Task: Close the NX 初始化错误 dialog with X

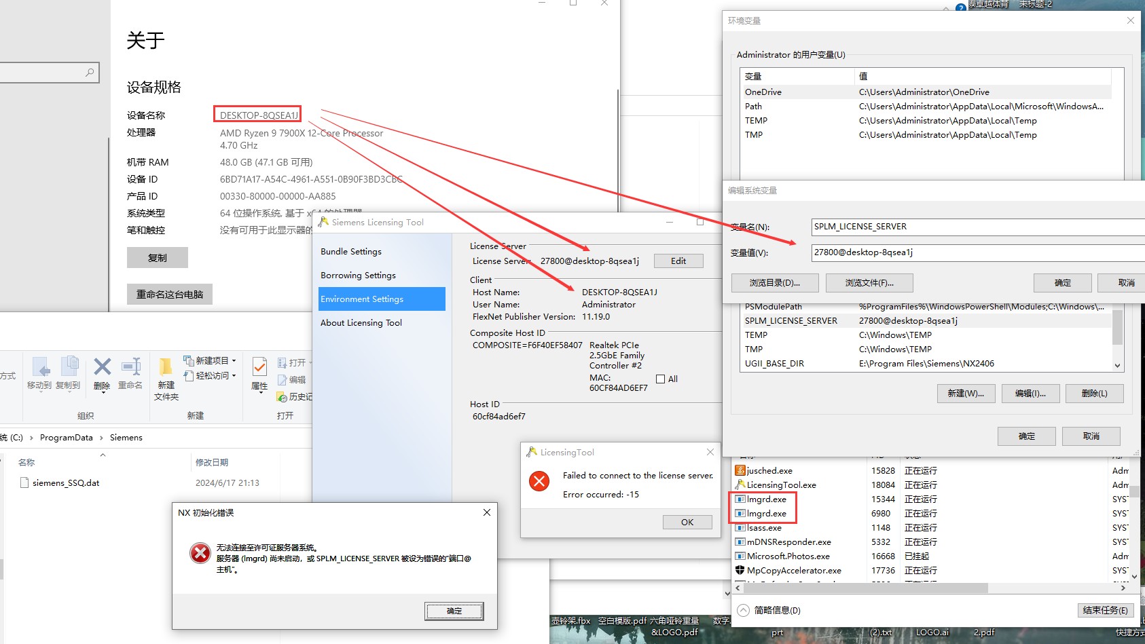Action: point(487,512)
